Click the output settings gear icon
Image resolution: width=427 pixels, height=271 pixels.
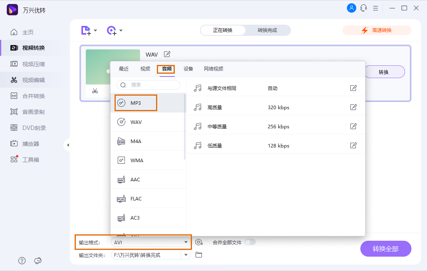click(x=199, y=242)
